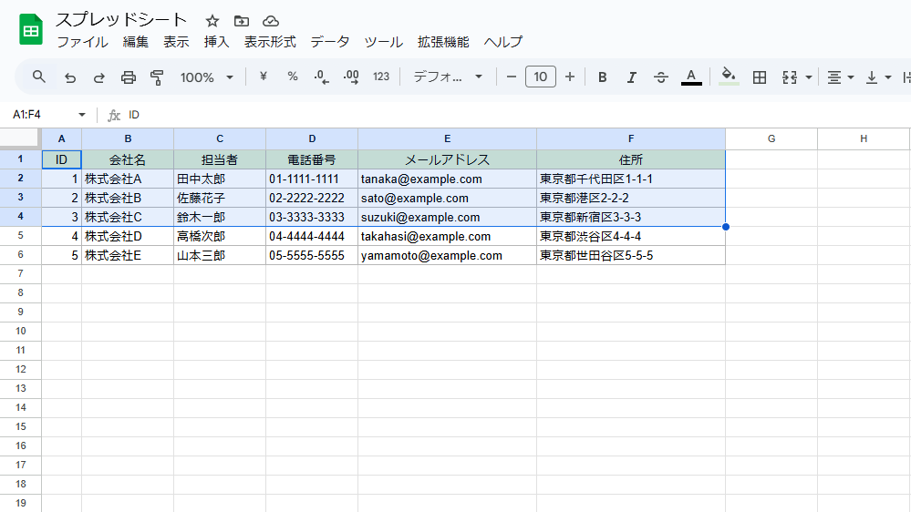Format as currency yen

(264, 77)
